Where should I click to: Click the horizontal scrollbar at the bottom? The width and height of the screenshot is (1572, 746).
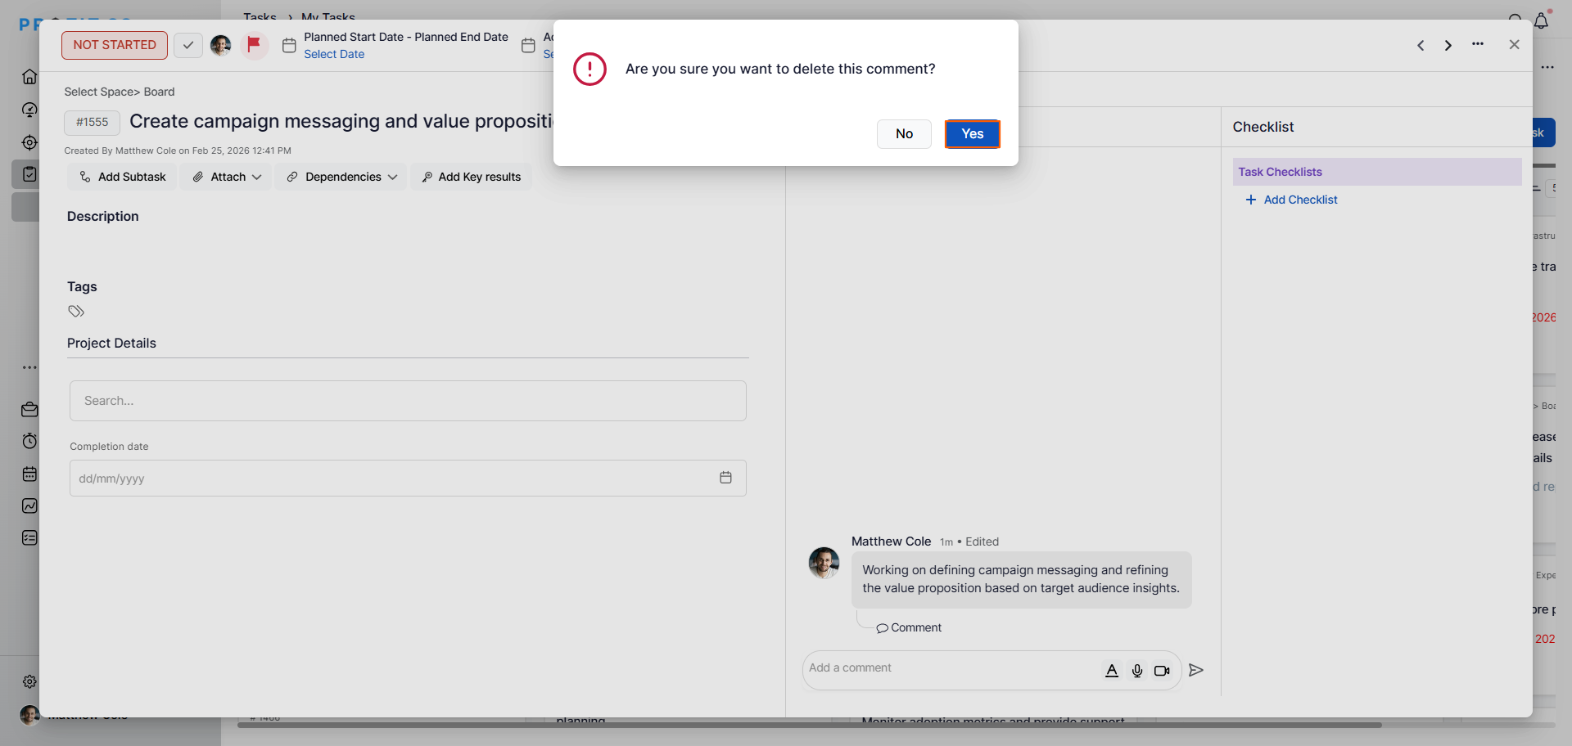pyautogui.click(x=809, y=725)
